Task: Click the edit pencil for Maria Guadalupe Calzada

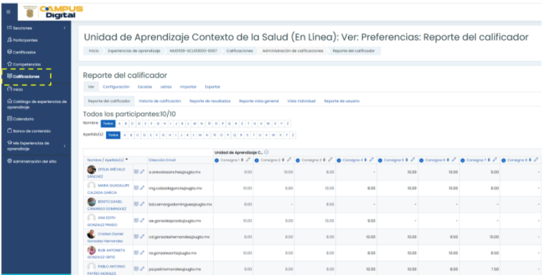Action: 142,188
